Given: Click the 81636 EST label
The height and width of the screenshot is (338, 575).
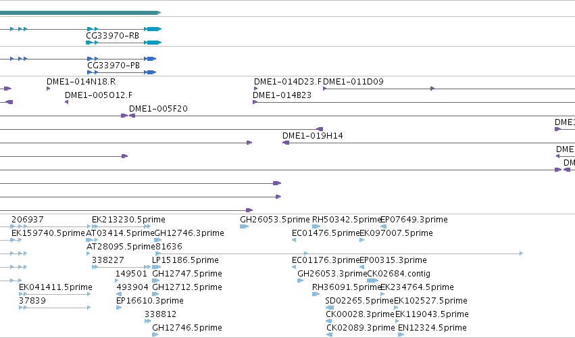Looking at the screenshot, I should tap(169, 247).
